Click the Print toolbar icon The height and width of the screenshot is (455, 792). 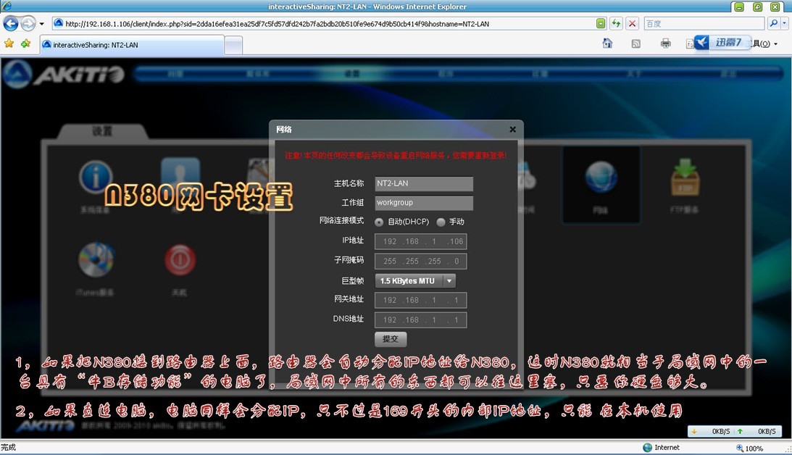666,43
